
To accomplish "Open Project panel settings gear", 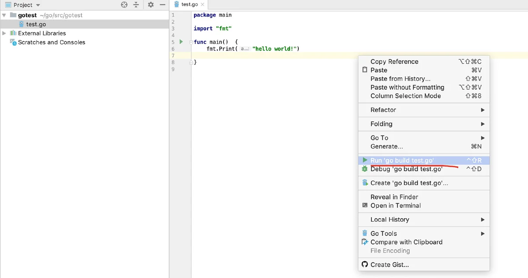I will tap(150, 5).
